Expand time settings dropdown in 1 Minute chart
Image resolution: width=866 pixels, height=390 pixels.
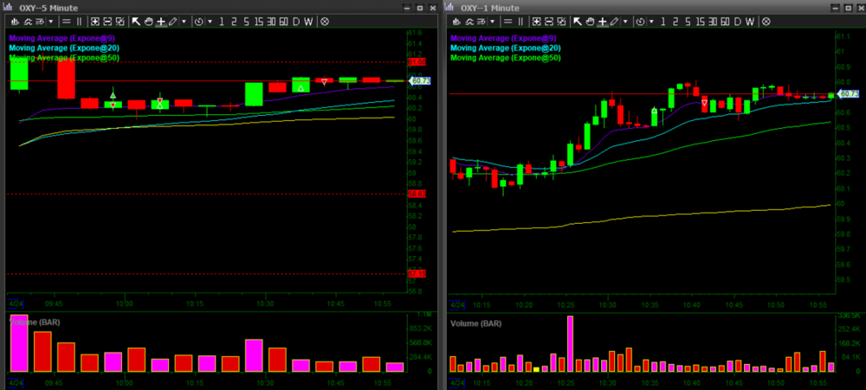pos(651,22)
